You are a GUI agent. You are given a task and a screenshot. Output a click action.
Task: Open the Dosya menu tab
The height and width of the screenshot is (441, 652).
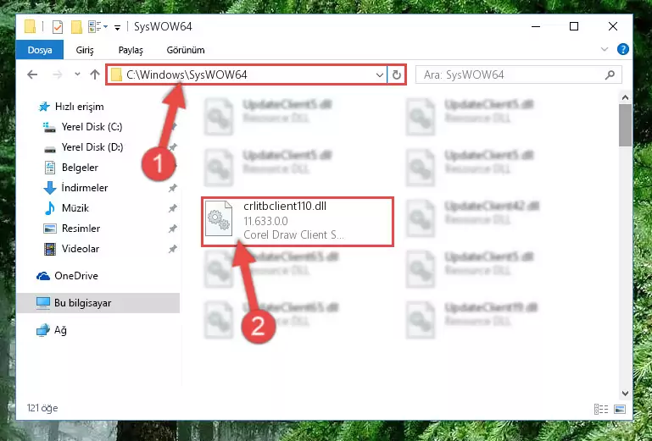(x=40, y=50)
